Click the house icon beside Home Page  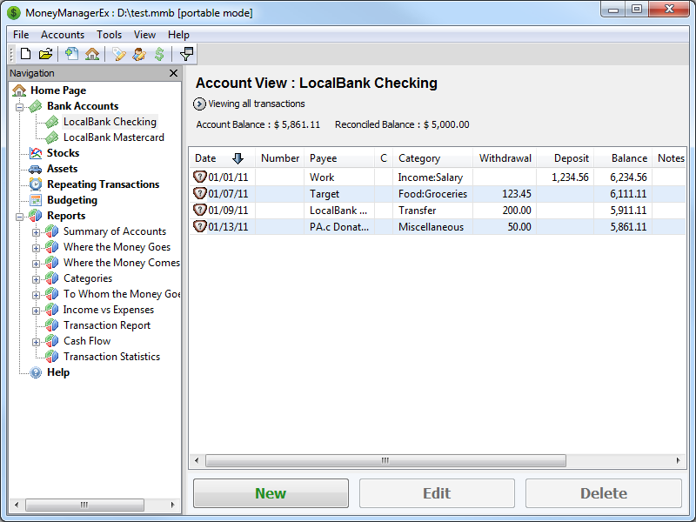(19, 90)
